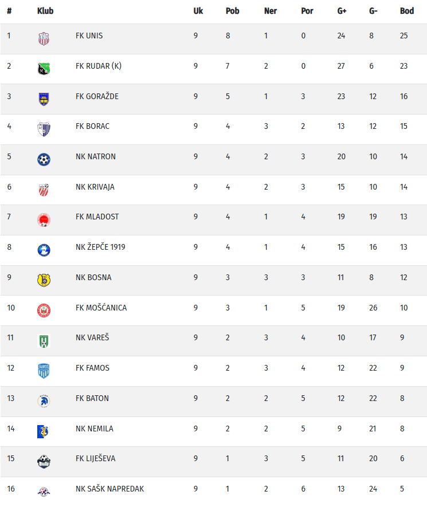The image size is (427, 507).
Task: Select the NK VAREŠ green crest
Action: coord(44,341)
